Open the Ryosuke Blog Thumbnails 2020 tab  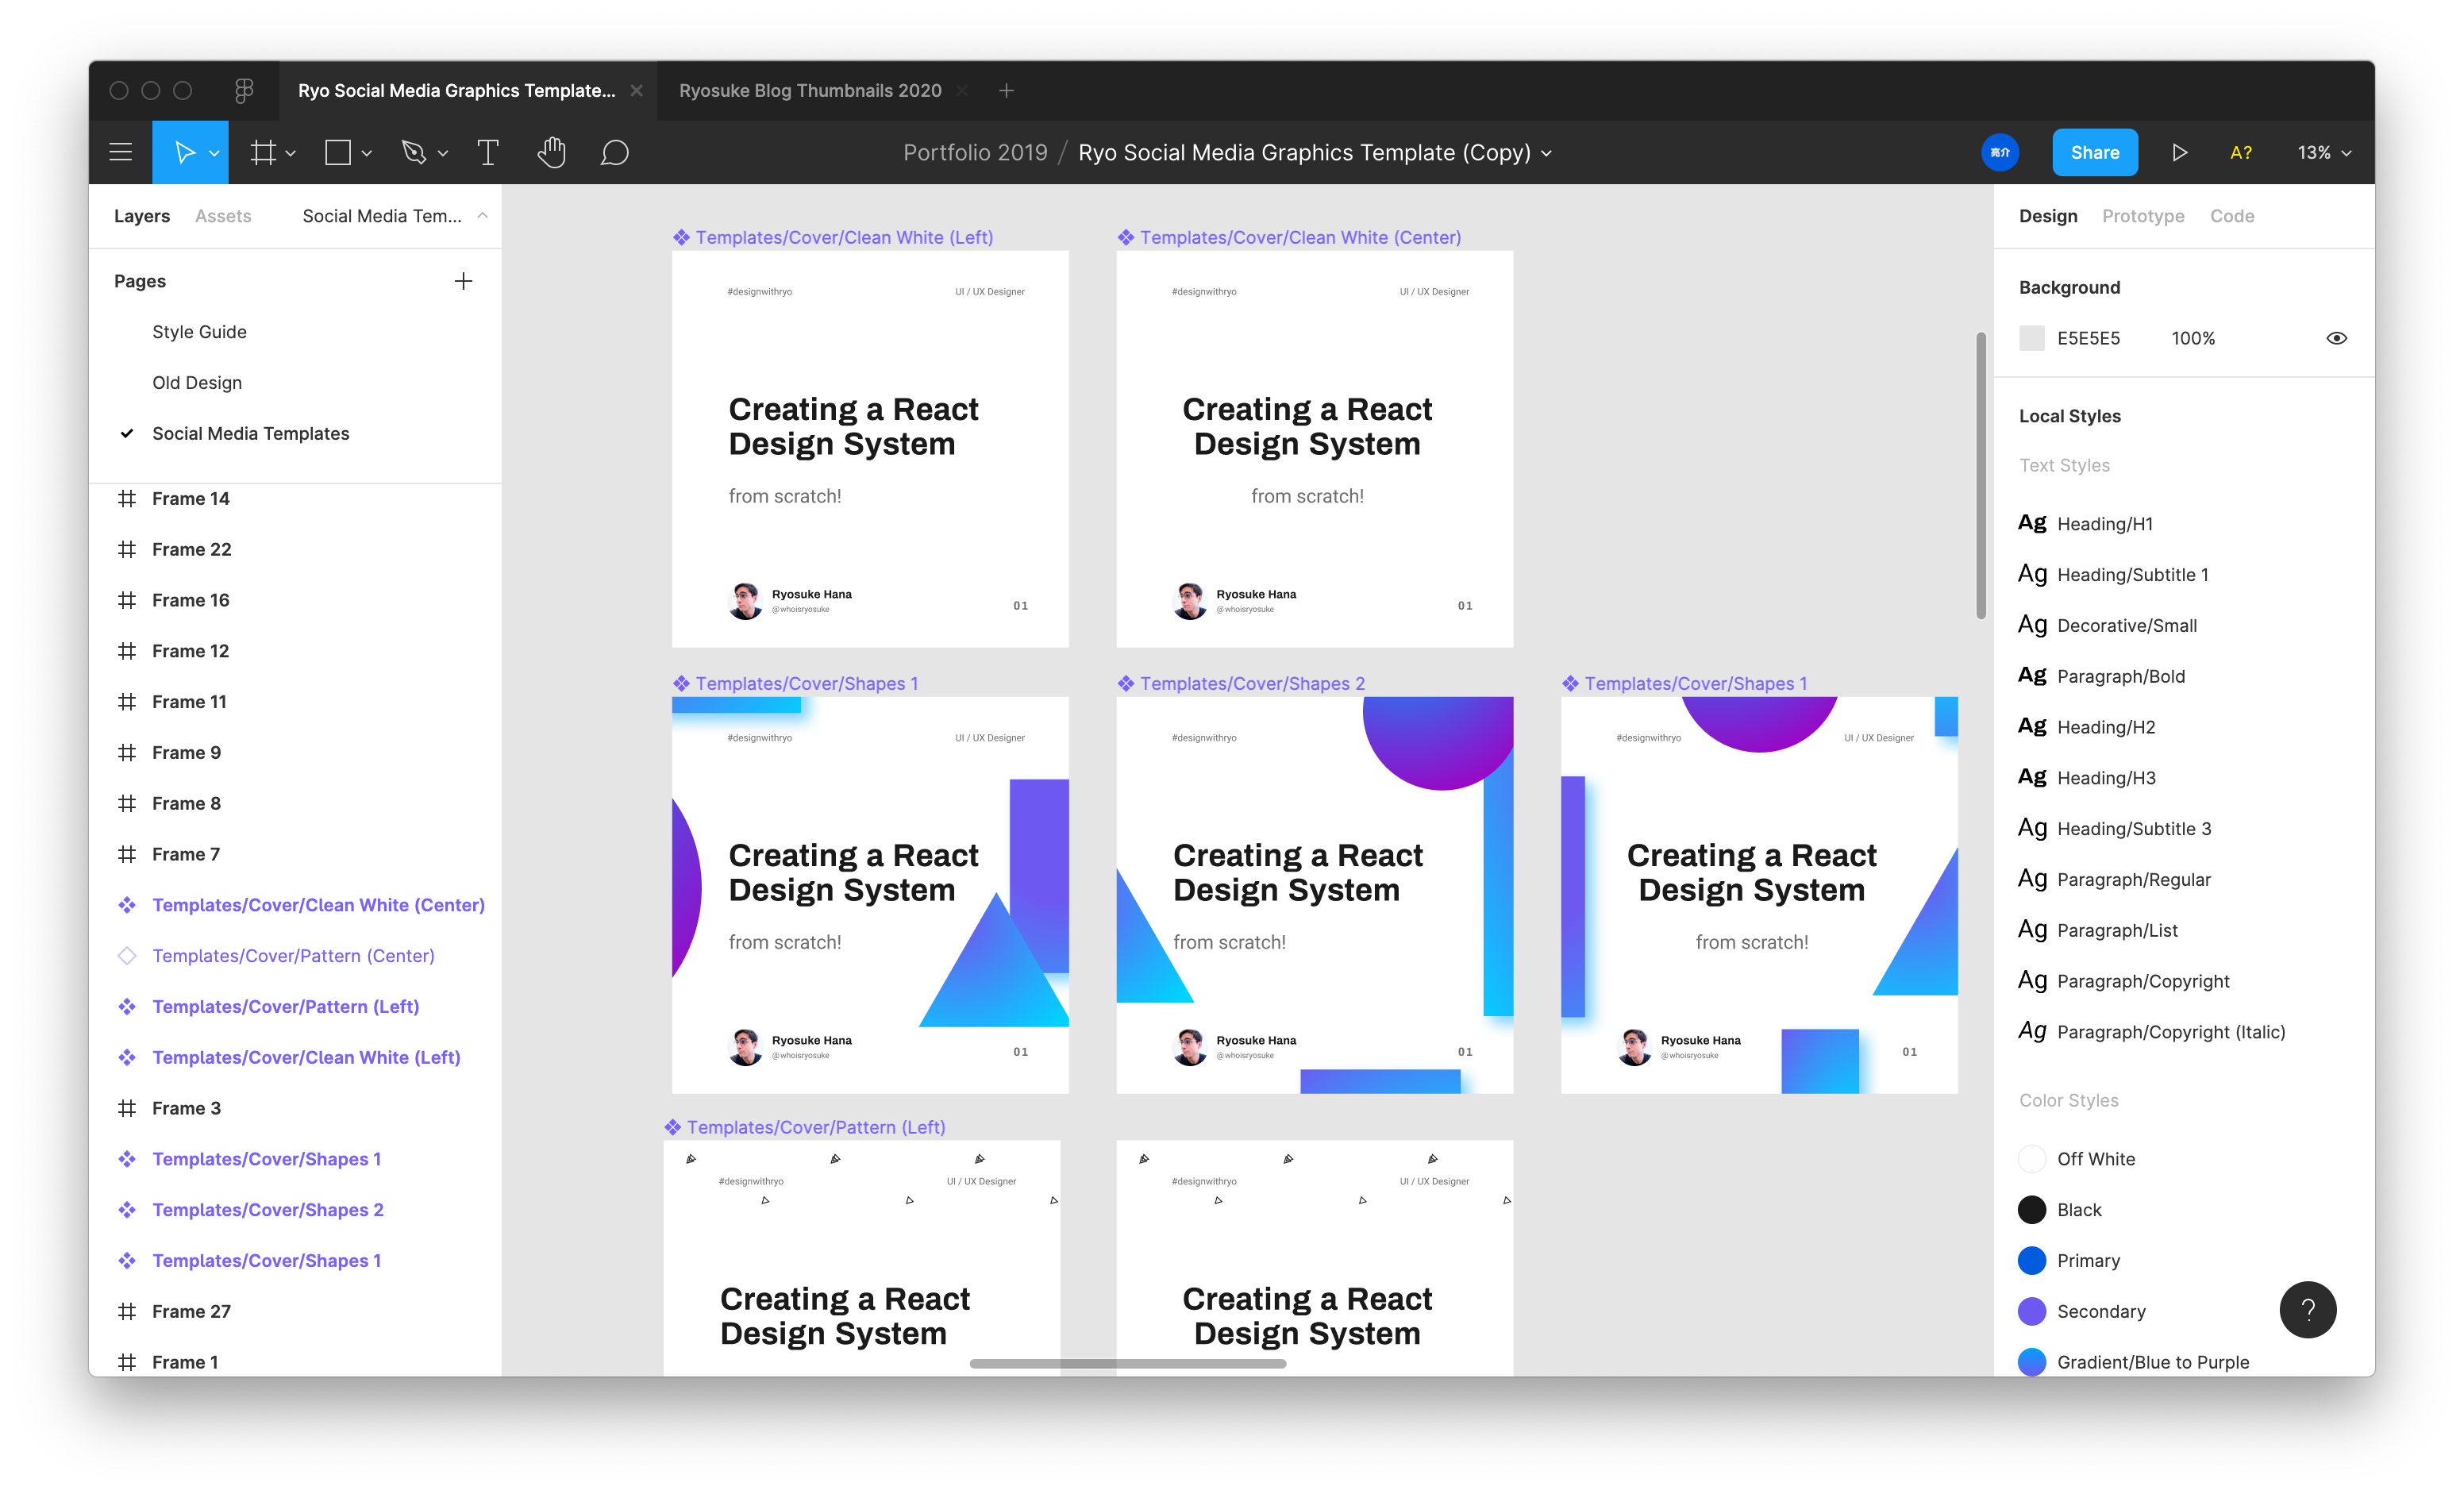[810, 90]
